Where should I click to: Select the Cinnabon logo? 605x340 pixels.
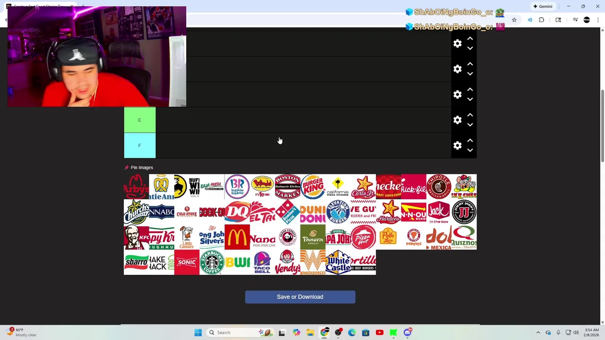click(161, 212)
